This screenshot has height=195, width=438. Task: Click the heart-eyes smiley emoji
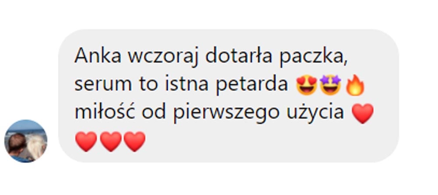[307, 85]
